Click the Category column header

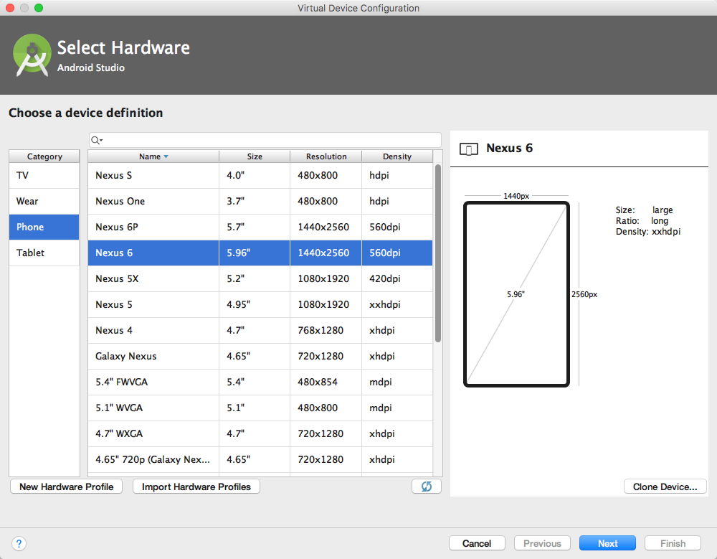click(x=44, y=156)
